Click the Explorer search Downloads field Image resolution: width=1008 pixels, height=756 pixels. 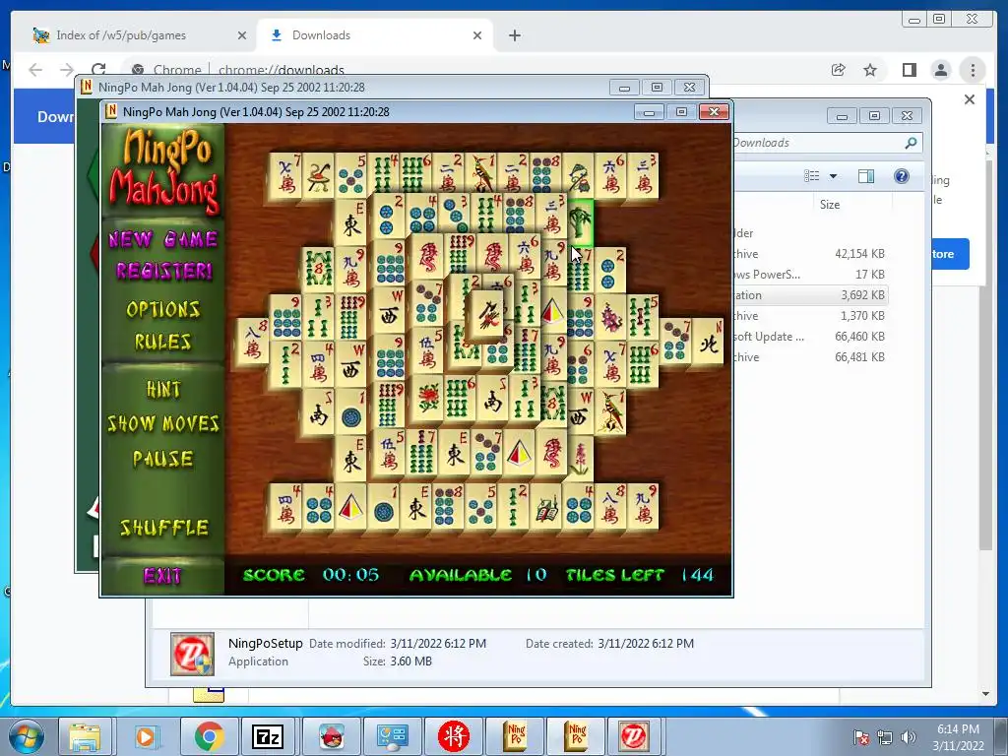(827, 143)
